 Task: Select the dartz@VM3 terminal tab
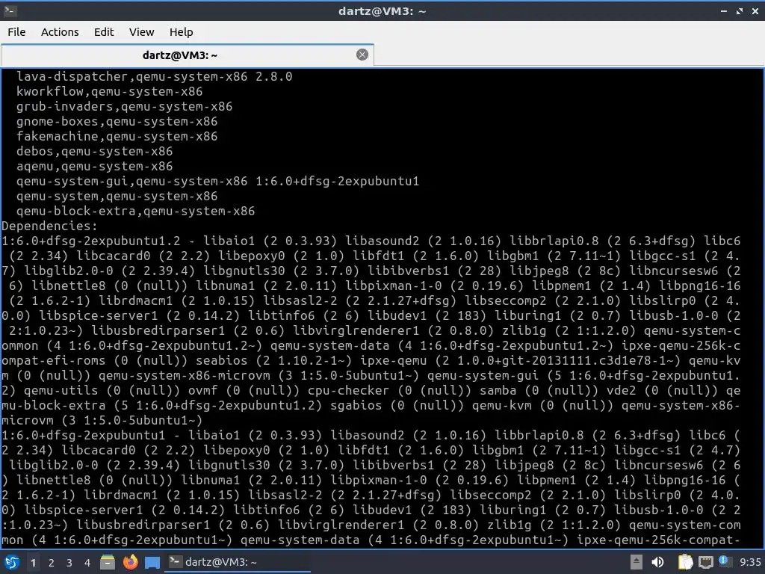(x=188, y=55)
